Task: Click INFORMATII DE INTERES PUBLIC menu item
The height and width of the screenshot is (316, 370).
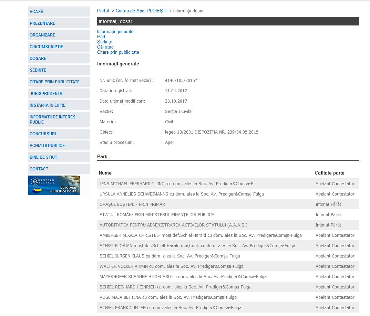Action: tap(52, 119)
